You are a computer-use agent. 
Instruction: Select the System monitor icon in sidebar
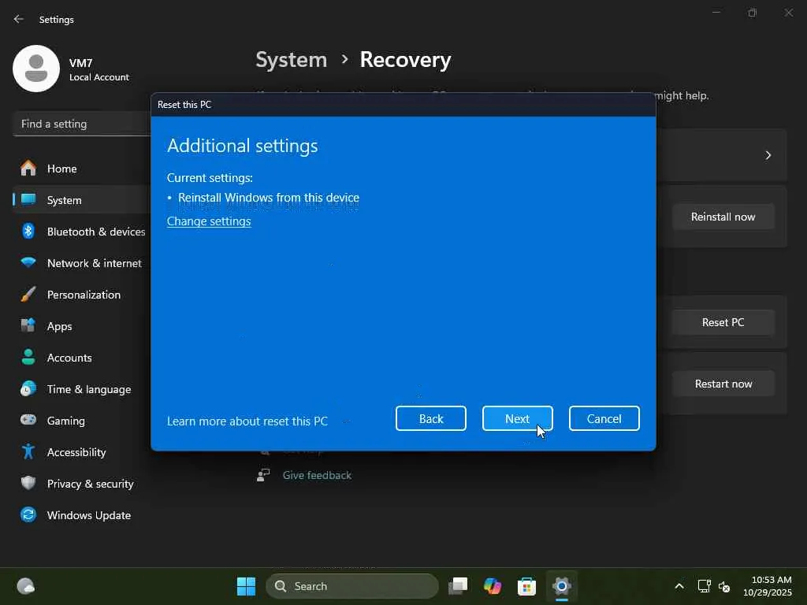click(x=28, y=199)
